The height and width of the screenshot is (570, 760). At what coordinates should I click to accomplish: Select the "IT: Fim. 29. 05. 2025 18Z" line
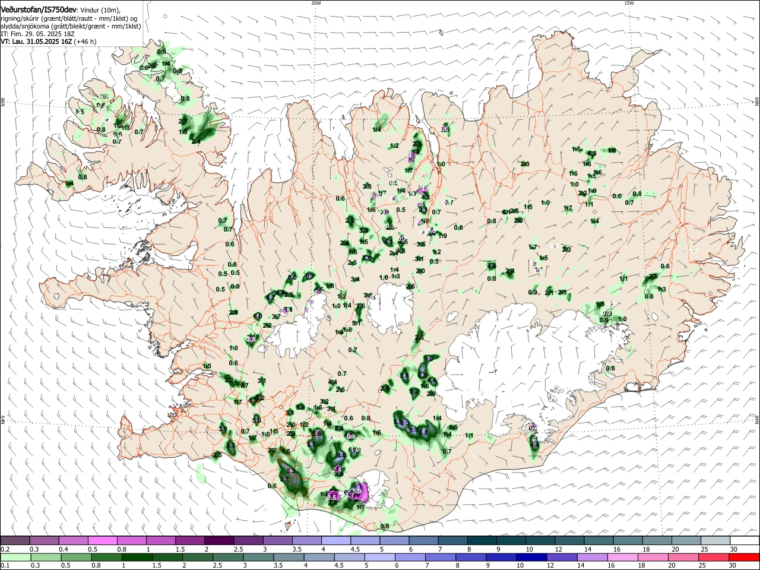pos(37,34)
